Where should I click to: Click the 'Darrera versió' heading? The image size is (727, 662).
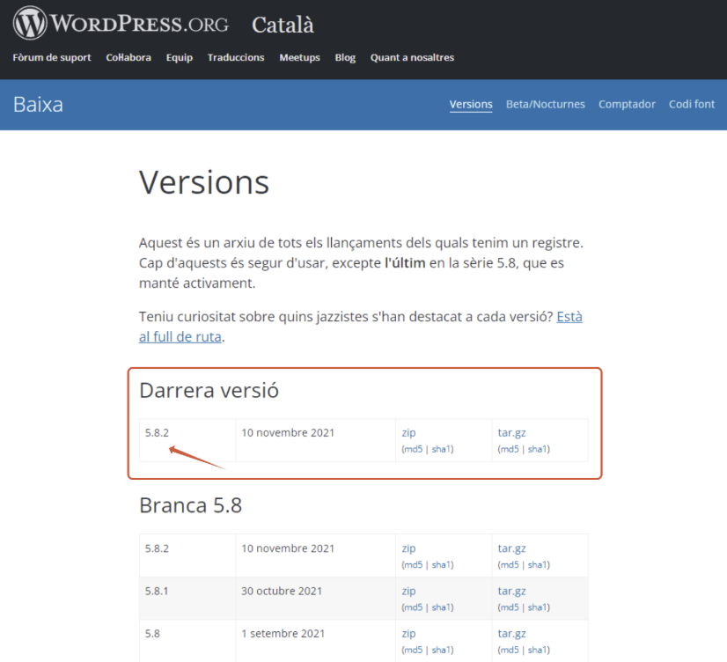point(209,390)
